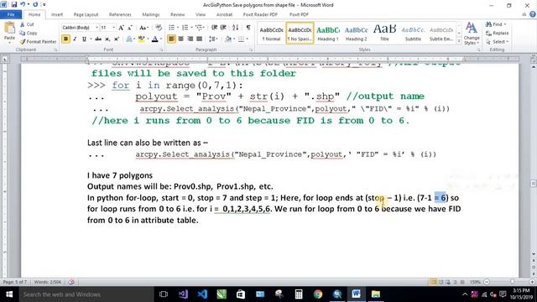Viewport: 537px width, 302px height.
Task: Activate the Format Painter
Action: click(x=38, y=41)
